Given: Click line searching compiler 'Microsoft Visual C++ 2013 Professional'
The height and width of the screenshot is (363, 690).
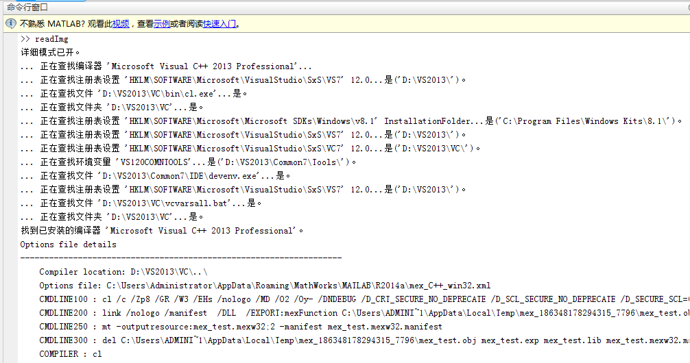Looking at the screenshot, I should [x=167, y=66].
